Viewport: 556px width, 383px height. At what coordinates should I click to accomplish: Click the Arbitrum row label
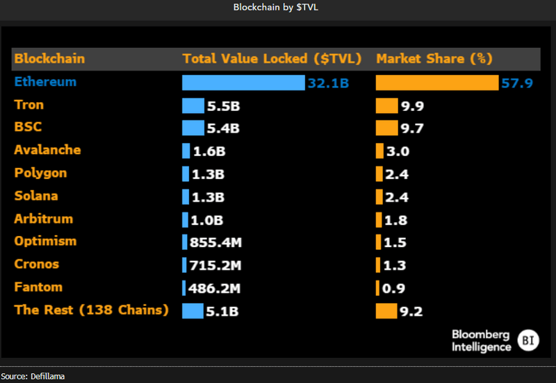(x=44, y=219)
